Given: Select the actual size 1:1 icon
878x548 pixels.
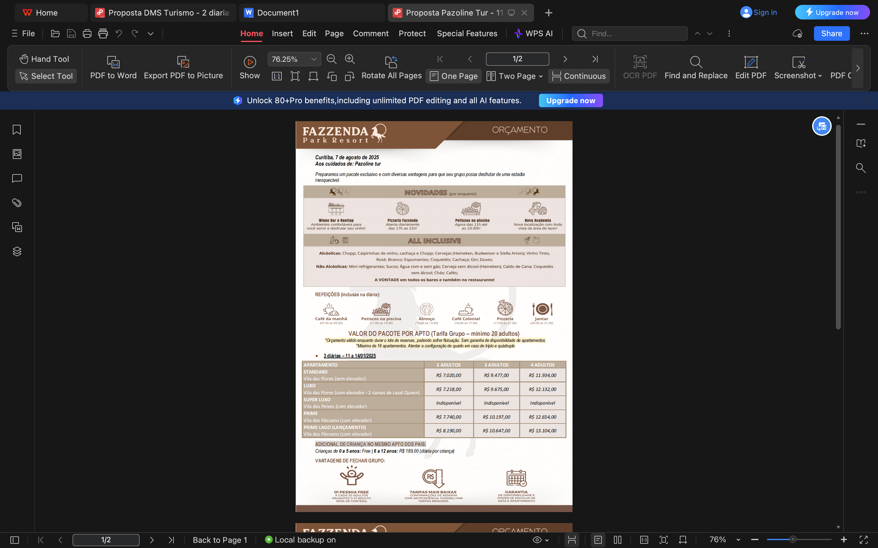Looking at the screenshot, I should pos(277,76).
